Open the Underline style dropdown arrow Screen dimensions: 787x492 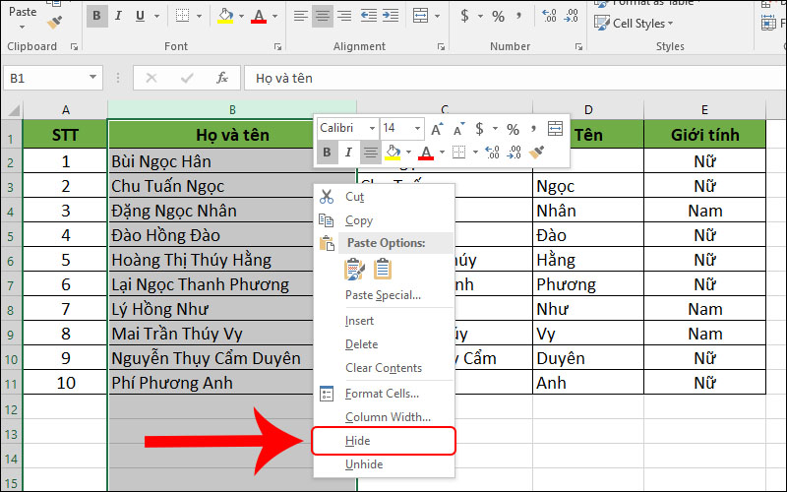coord(156,16)
